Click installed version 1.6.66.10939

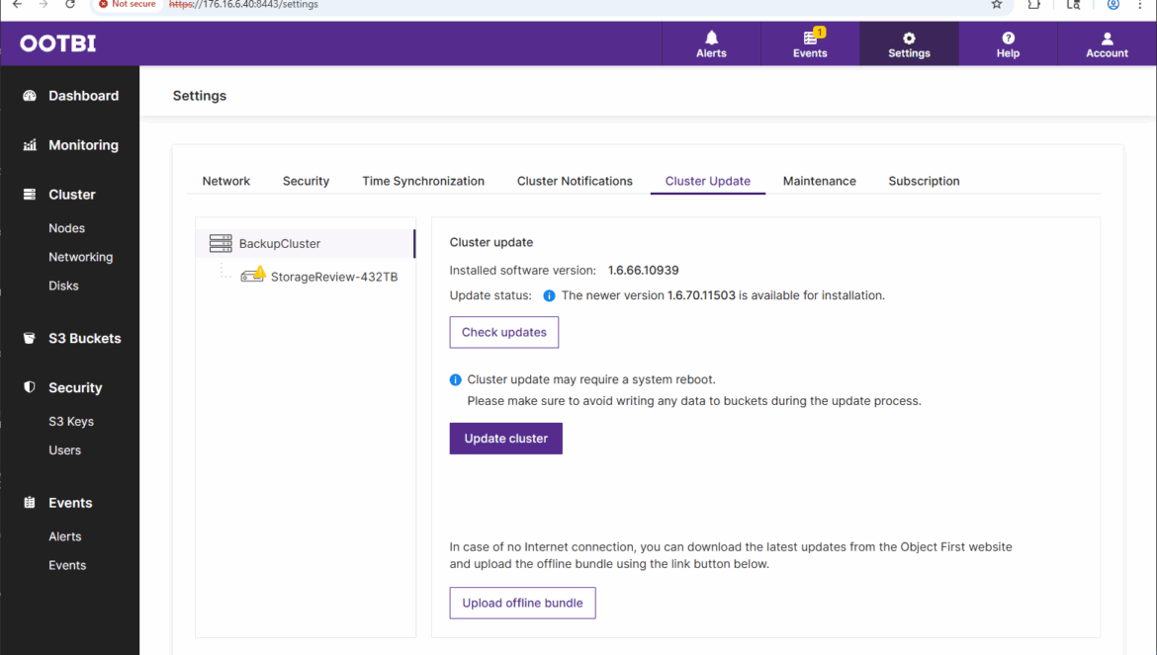click(644, 271)
